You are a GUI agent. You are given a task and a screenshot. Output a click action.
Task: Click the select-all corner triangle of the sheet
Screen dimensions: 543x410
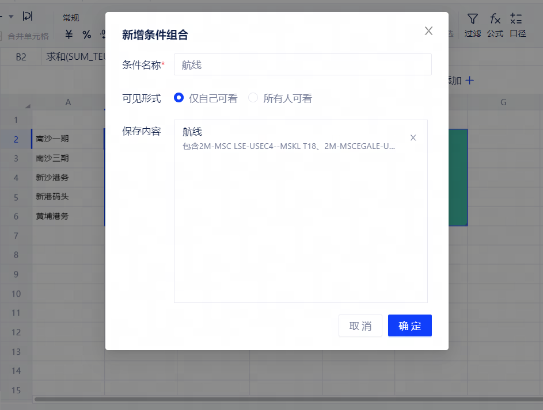coord(27,106)
